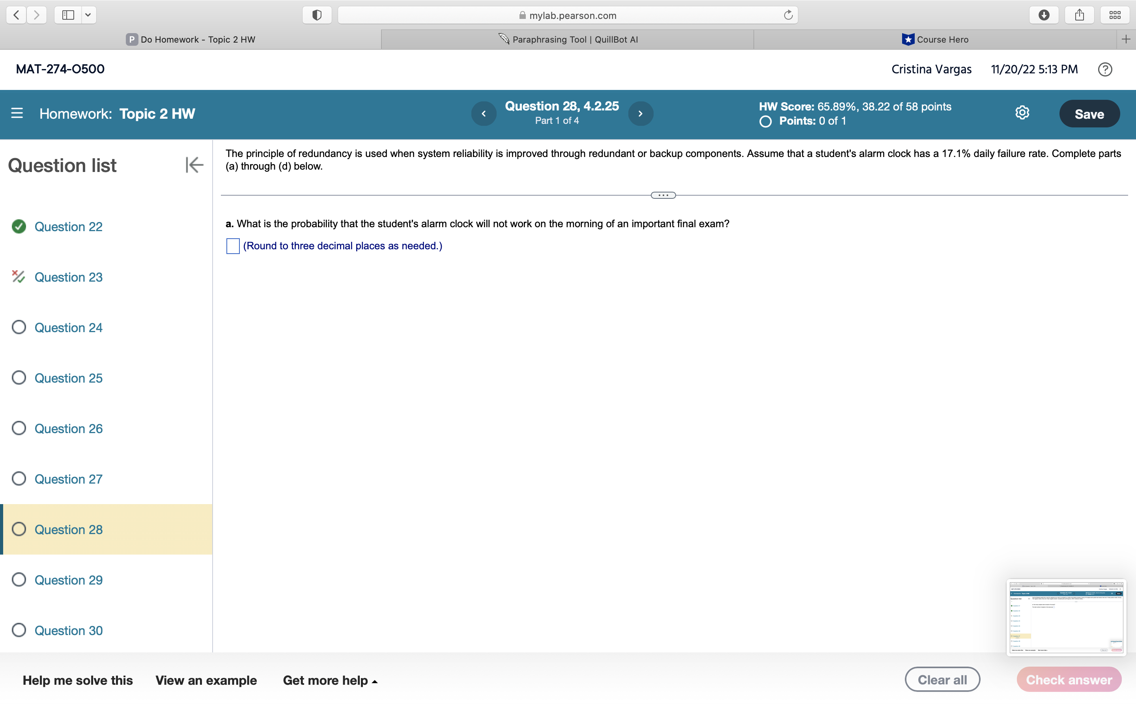Open sidebar options dropdown chevron

tap(88, 15)
